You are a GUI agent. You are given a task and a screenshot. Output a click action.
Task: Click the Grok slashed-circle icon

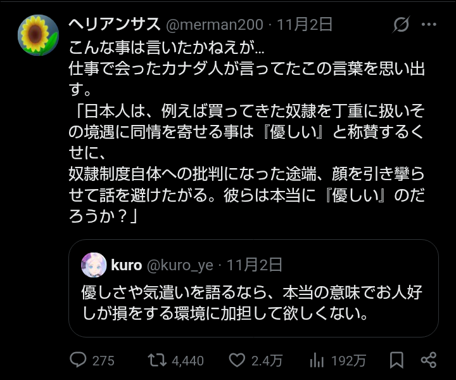click(x=400, y=25)
